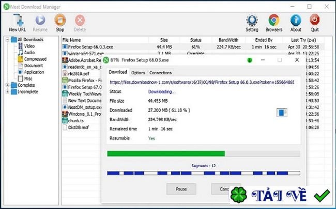Viewport: 336px width, 209px height.
Task: Click the 224.7 KB/sec bandwidth cell
Action: tap(228, 47)
